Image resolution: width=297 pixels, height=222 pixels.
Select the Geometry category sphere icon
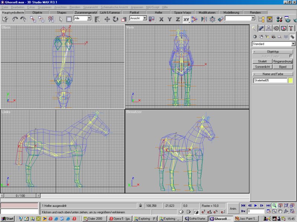pyautogui.click(x=255, y=37)
